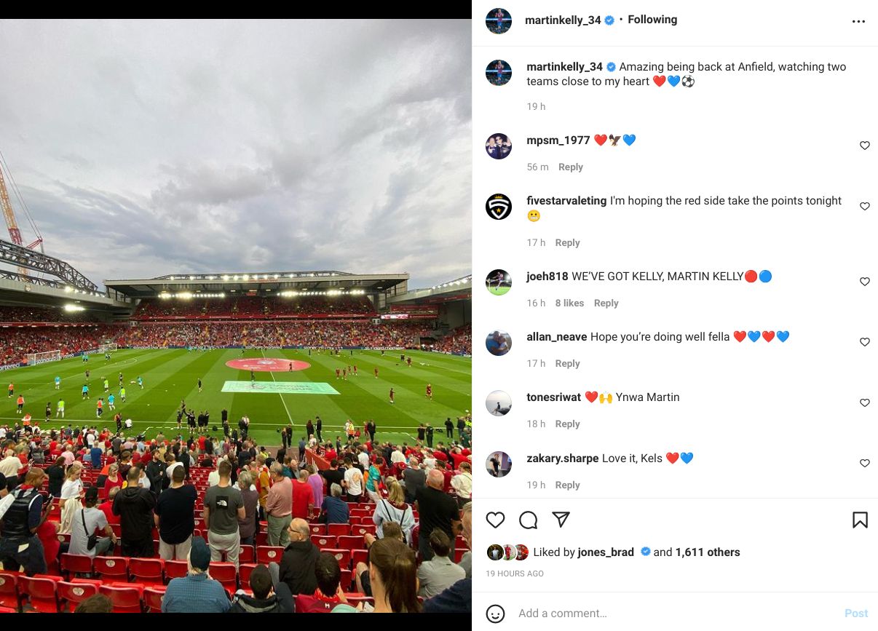Image resolution: width=878 pixels, height=631 pixels.
Task: Reply to allan_neave's comment
Action: pyautogui.click(x=568, y=363)
